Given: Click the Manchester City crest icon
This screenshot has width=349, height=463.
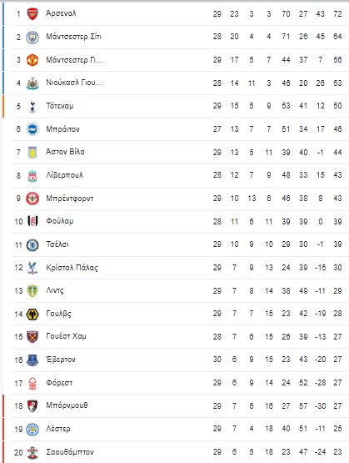Looking at the screenshot, I should (32, 38).
